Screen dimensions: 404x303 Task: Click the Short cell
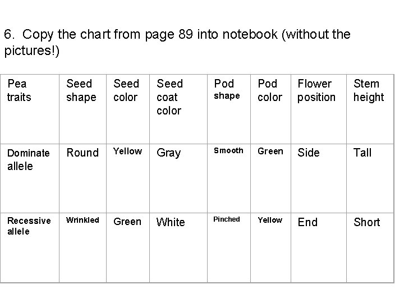pyautogui.click(x=366, y=222)
